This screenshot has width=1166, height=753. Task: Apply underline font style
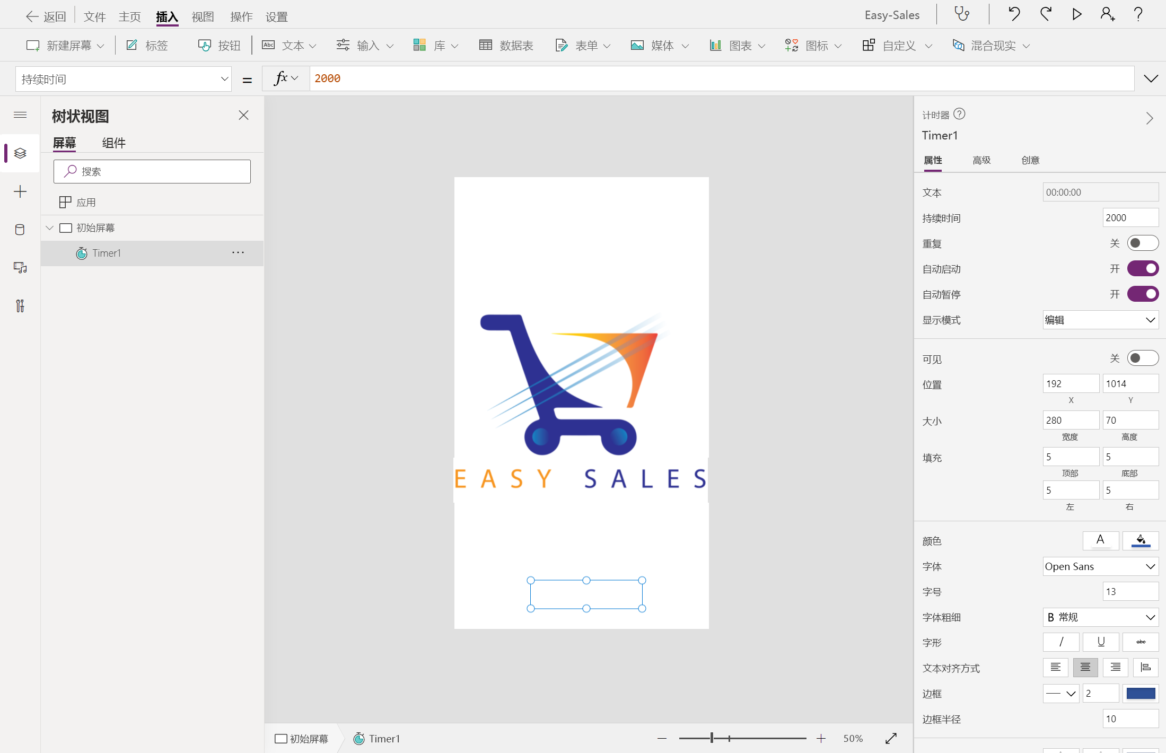pyautogui.click(x=1101, y=642)
